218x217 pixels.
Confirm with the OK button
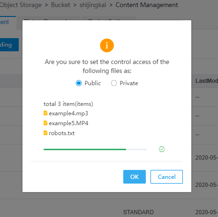click(x=135, y=177)
